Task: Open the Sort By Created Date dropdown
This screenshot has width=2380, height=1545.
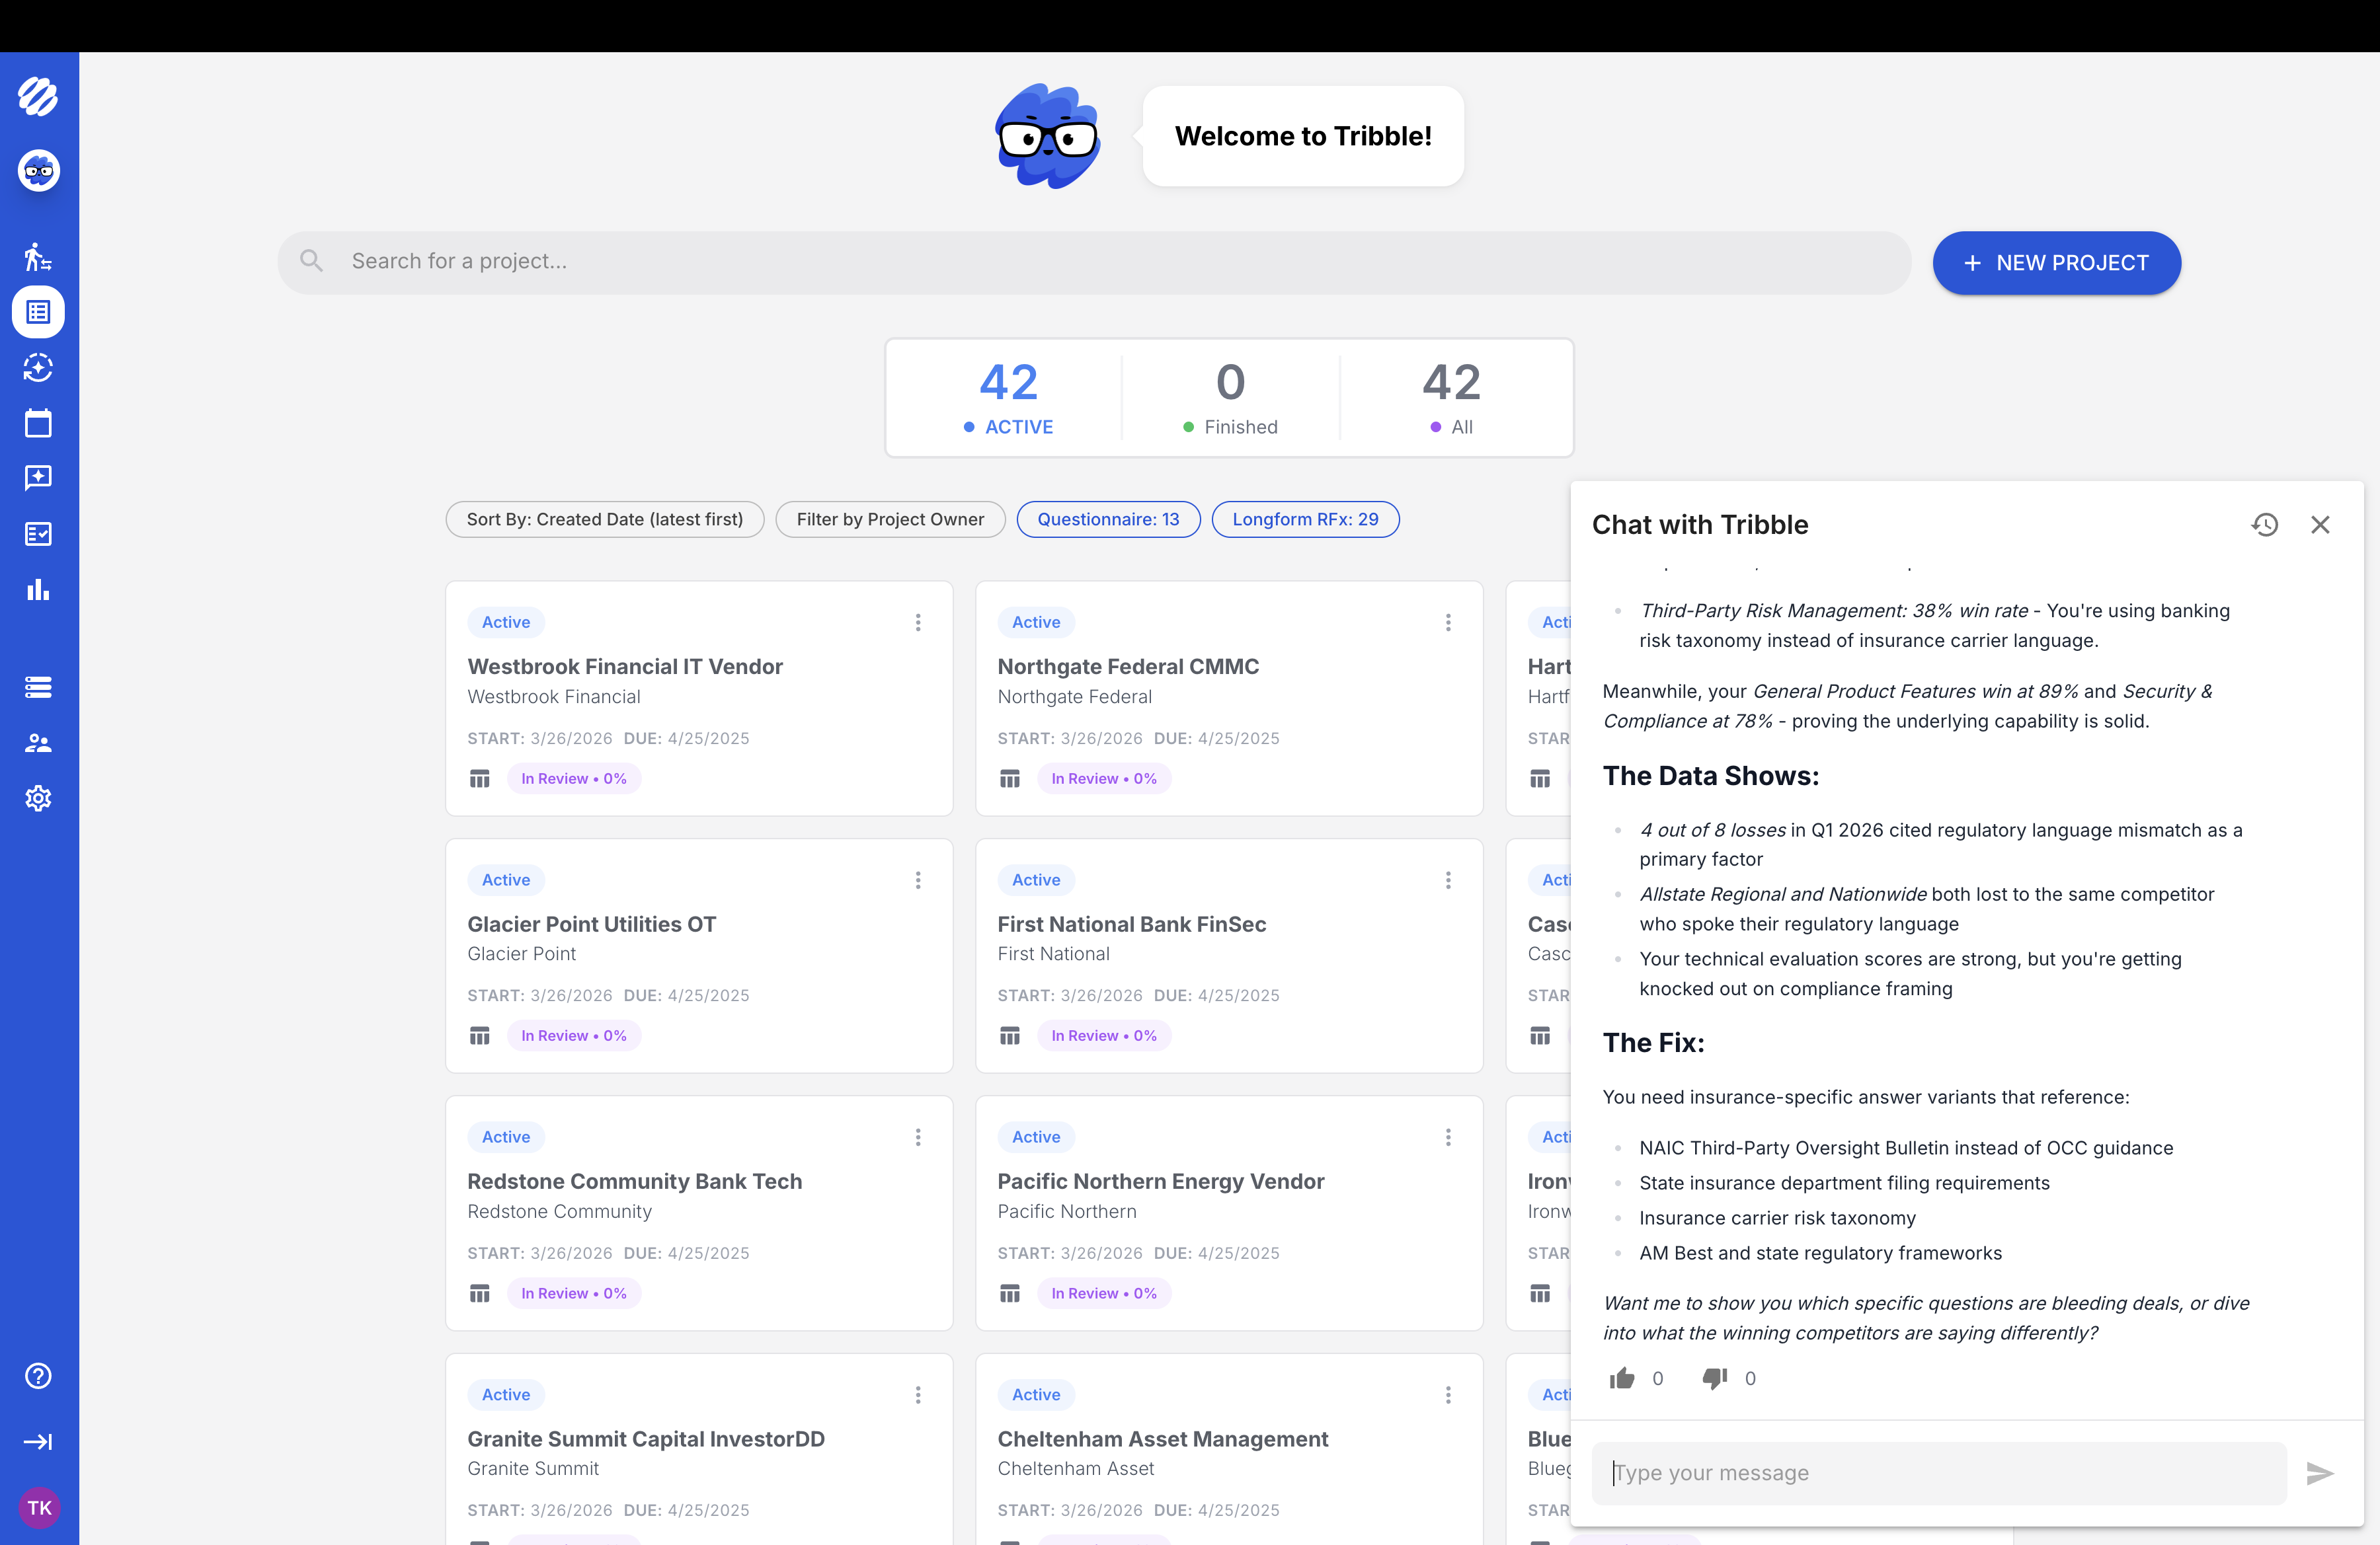Action: (604, 519)
